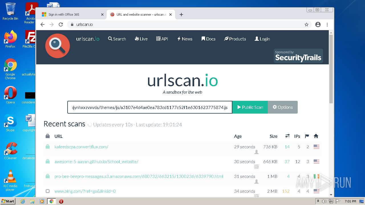Open scan Options
The width and height of the screenshot is (365, 205).
(x=283, y=107)
